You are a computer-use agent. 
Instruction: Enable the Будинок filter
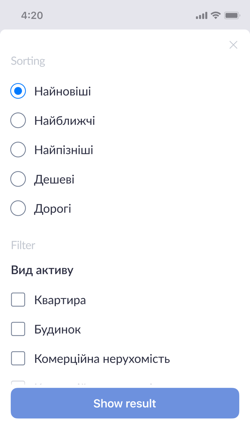(x=18, y=329)
